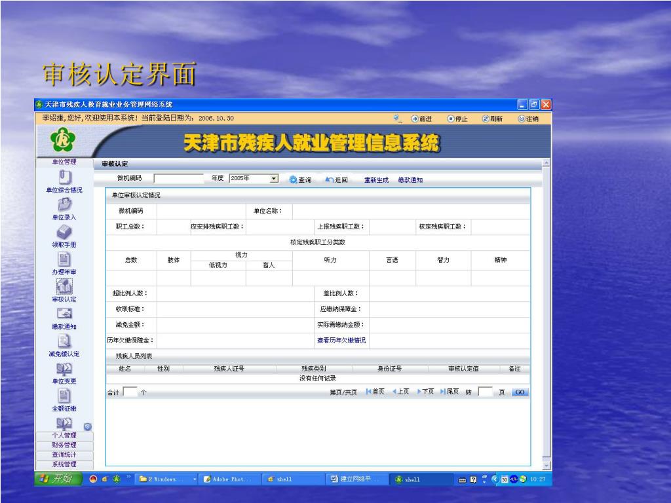This screenshot has height=503, width=671.
Task: Switch to 财务管理 sidebar section
Action: [x=64, y=445]
